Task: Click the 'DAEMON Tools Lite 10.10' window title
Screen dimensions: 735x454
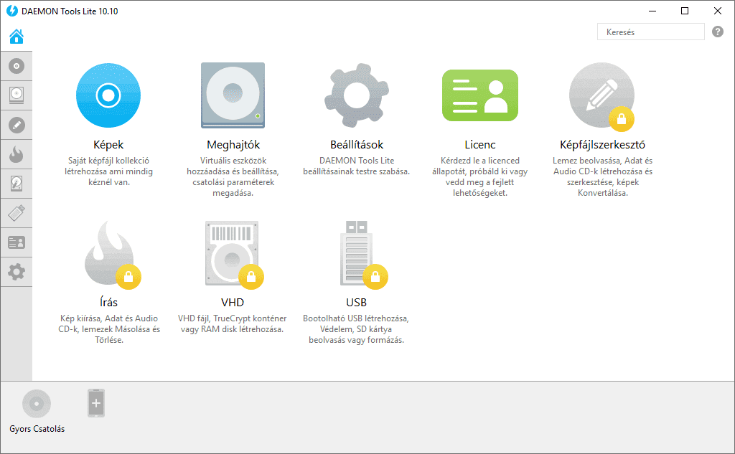Action: point(70,11)
